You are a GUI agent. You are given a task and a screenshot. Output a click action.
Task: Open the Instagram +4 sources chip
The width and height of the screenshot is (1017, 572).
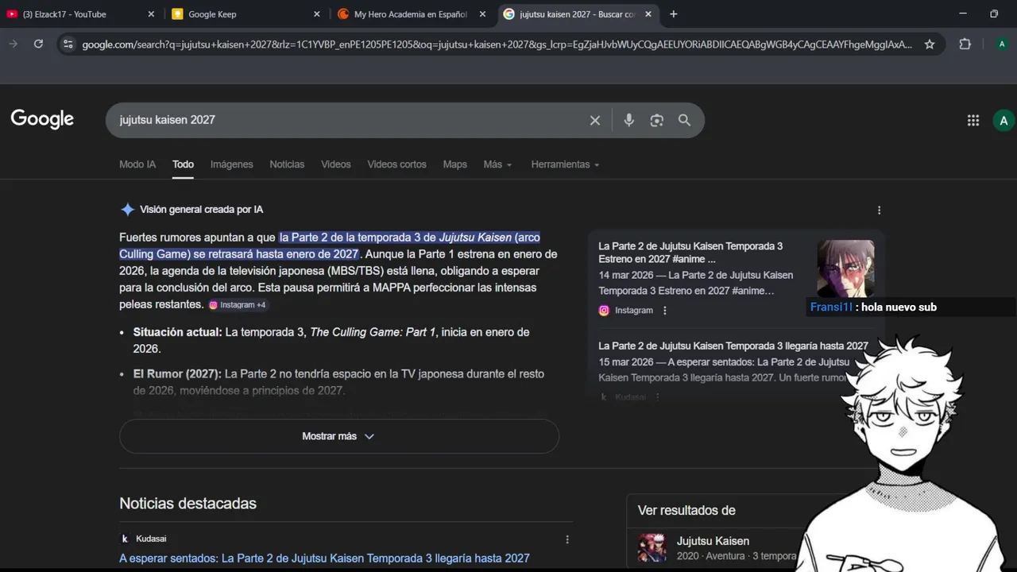point(238,305)
